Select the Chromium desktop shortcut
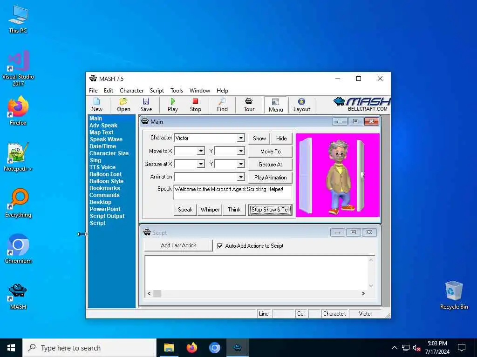The image size is (477, 357). click(18, 249)
